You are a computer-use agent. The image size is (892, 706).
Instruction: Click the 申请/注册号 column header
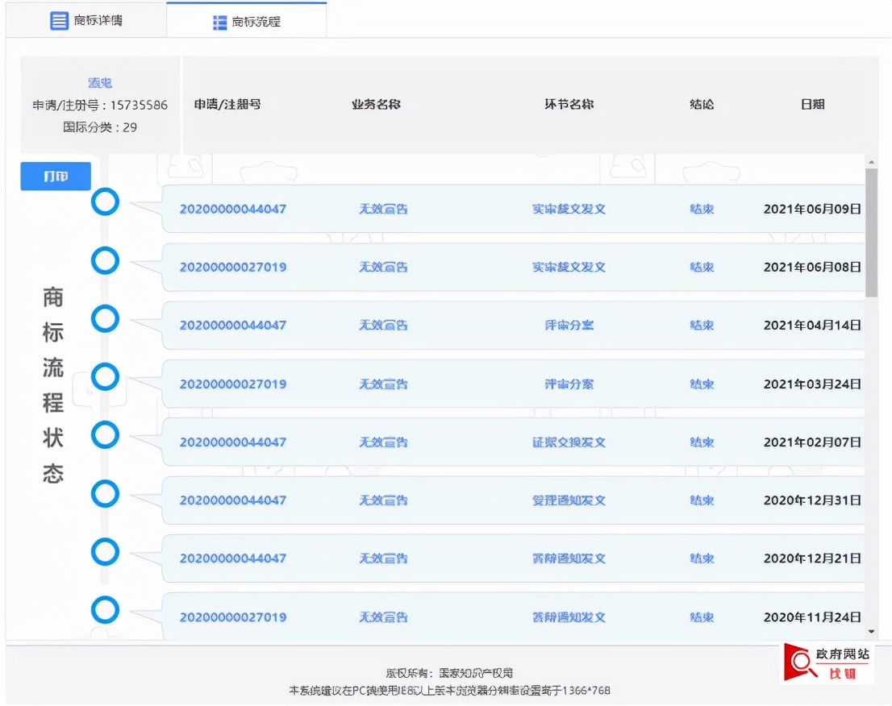(227, 104)
